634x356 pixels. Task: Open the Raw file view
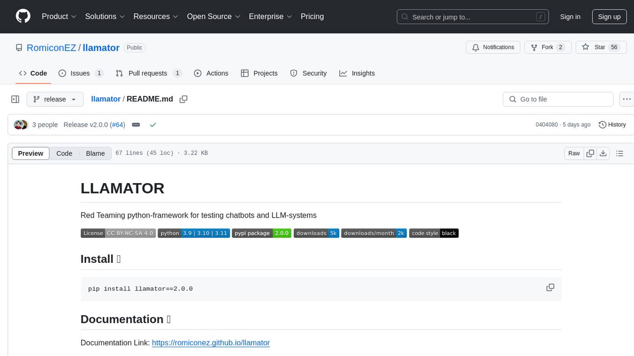(574, 153)
